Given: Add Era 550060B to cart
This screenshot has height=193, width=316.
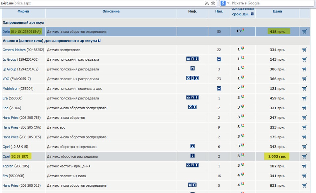Looking at the screenshot, I should [304, 176].
